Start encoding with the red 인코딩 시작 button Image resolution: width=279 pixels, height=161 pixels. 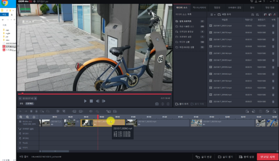click(x=268, y=157)
